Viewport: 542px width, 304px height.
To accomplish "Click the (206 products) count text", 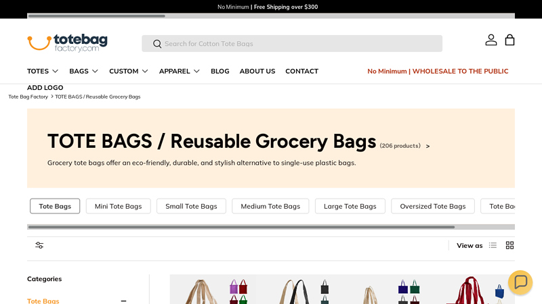I will tap(400, 146).
